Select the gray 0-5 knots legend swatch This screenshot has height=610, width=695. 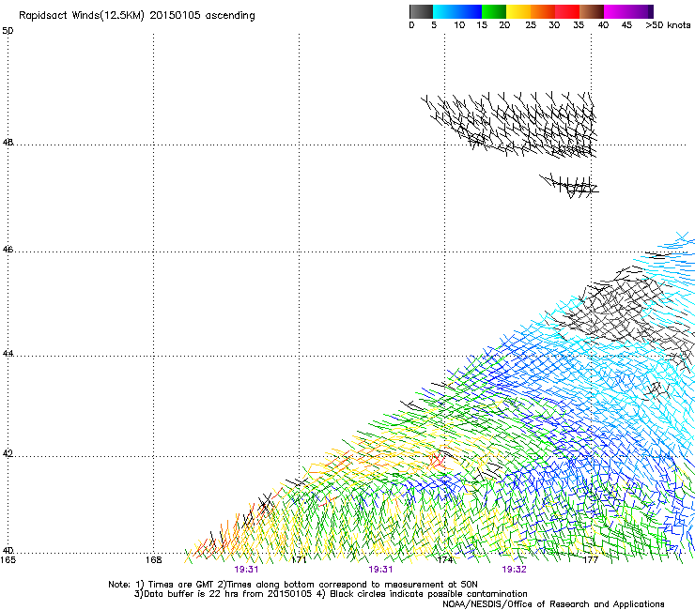[421, 11]
